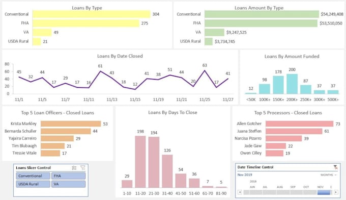The image size is (346, 200).
Task: Select the yellow USDA Rural bar labeled 21
Action: tap(37, 41)
